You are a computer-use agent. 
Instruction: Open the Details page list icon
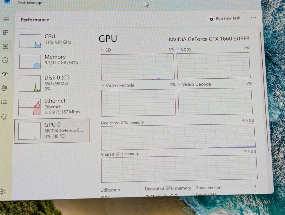(4, 102)
